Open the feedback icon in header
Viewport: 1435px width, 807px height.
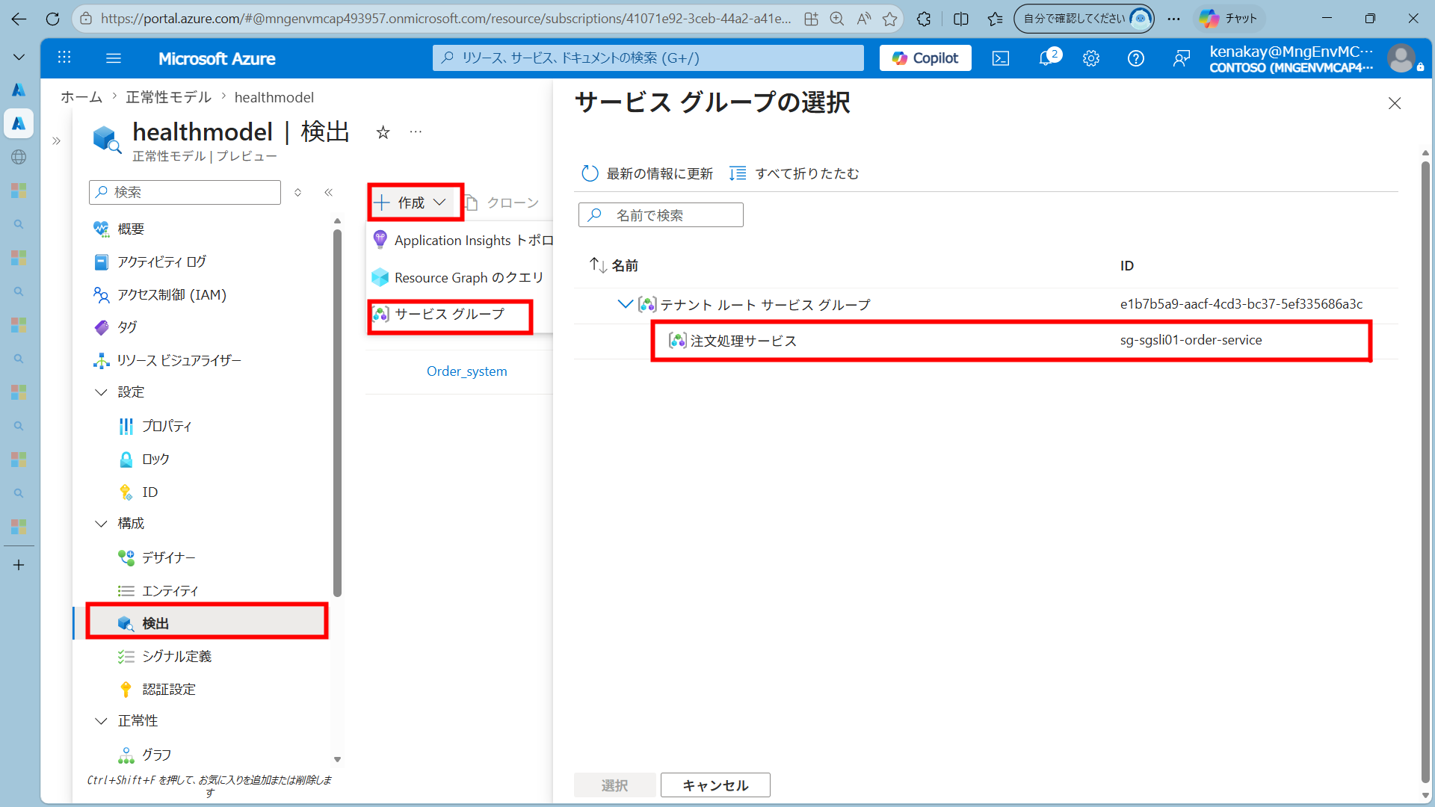1181,58
